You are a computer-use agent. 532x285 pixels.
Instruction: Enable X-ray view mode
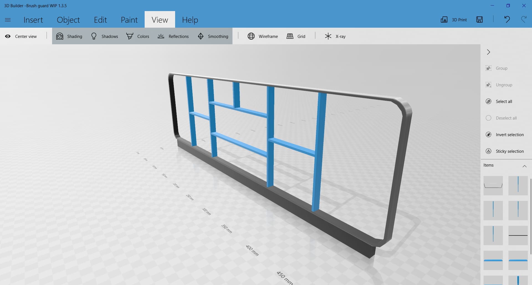335,36
